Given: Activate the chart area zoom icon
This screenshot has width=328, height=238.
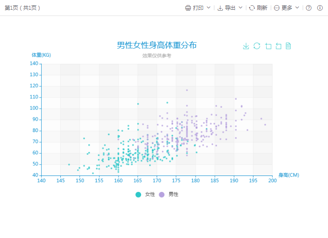Looking at the screenshot, I should 268,46.
